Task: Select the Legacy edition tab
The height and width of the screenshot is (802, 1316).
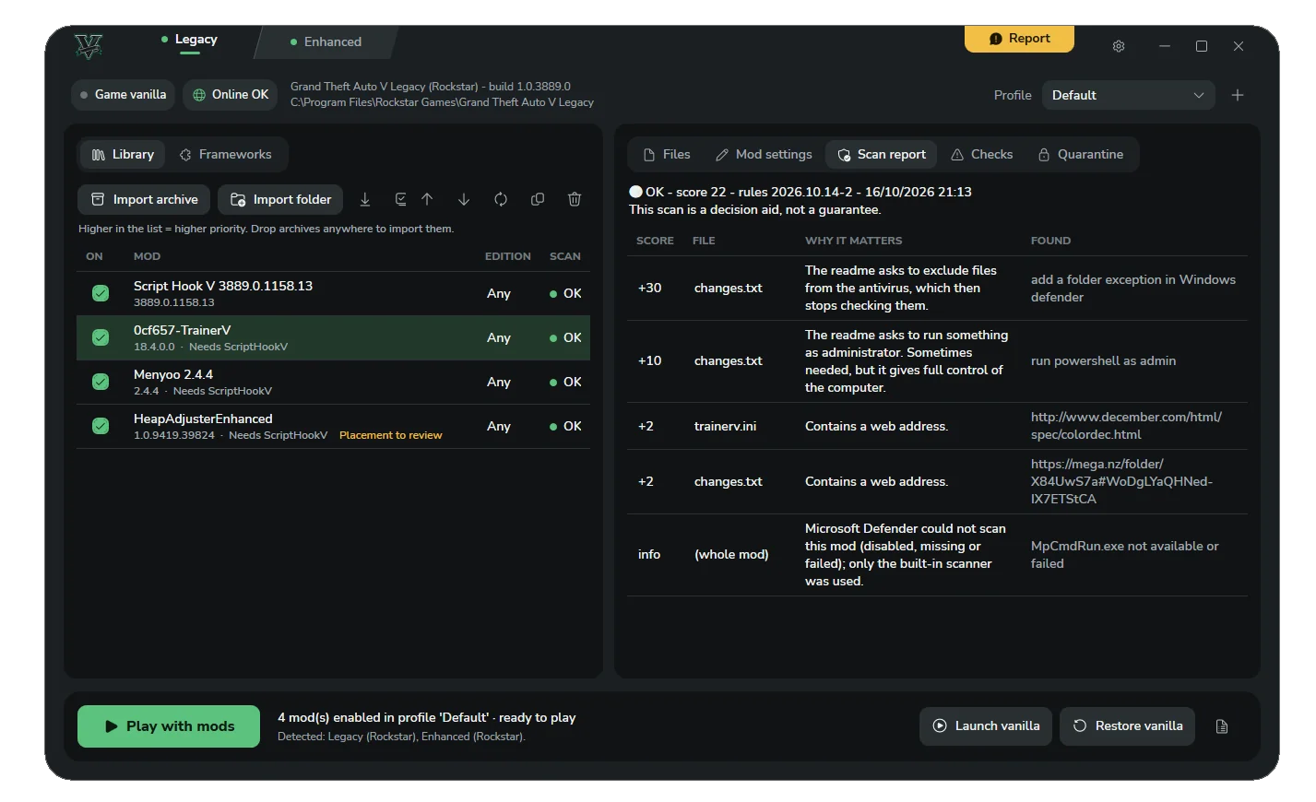Action: point(189,41)
